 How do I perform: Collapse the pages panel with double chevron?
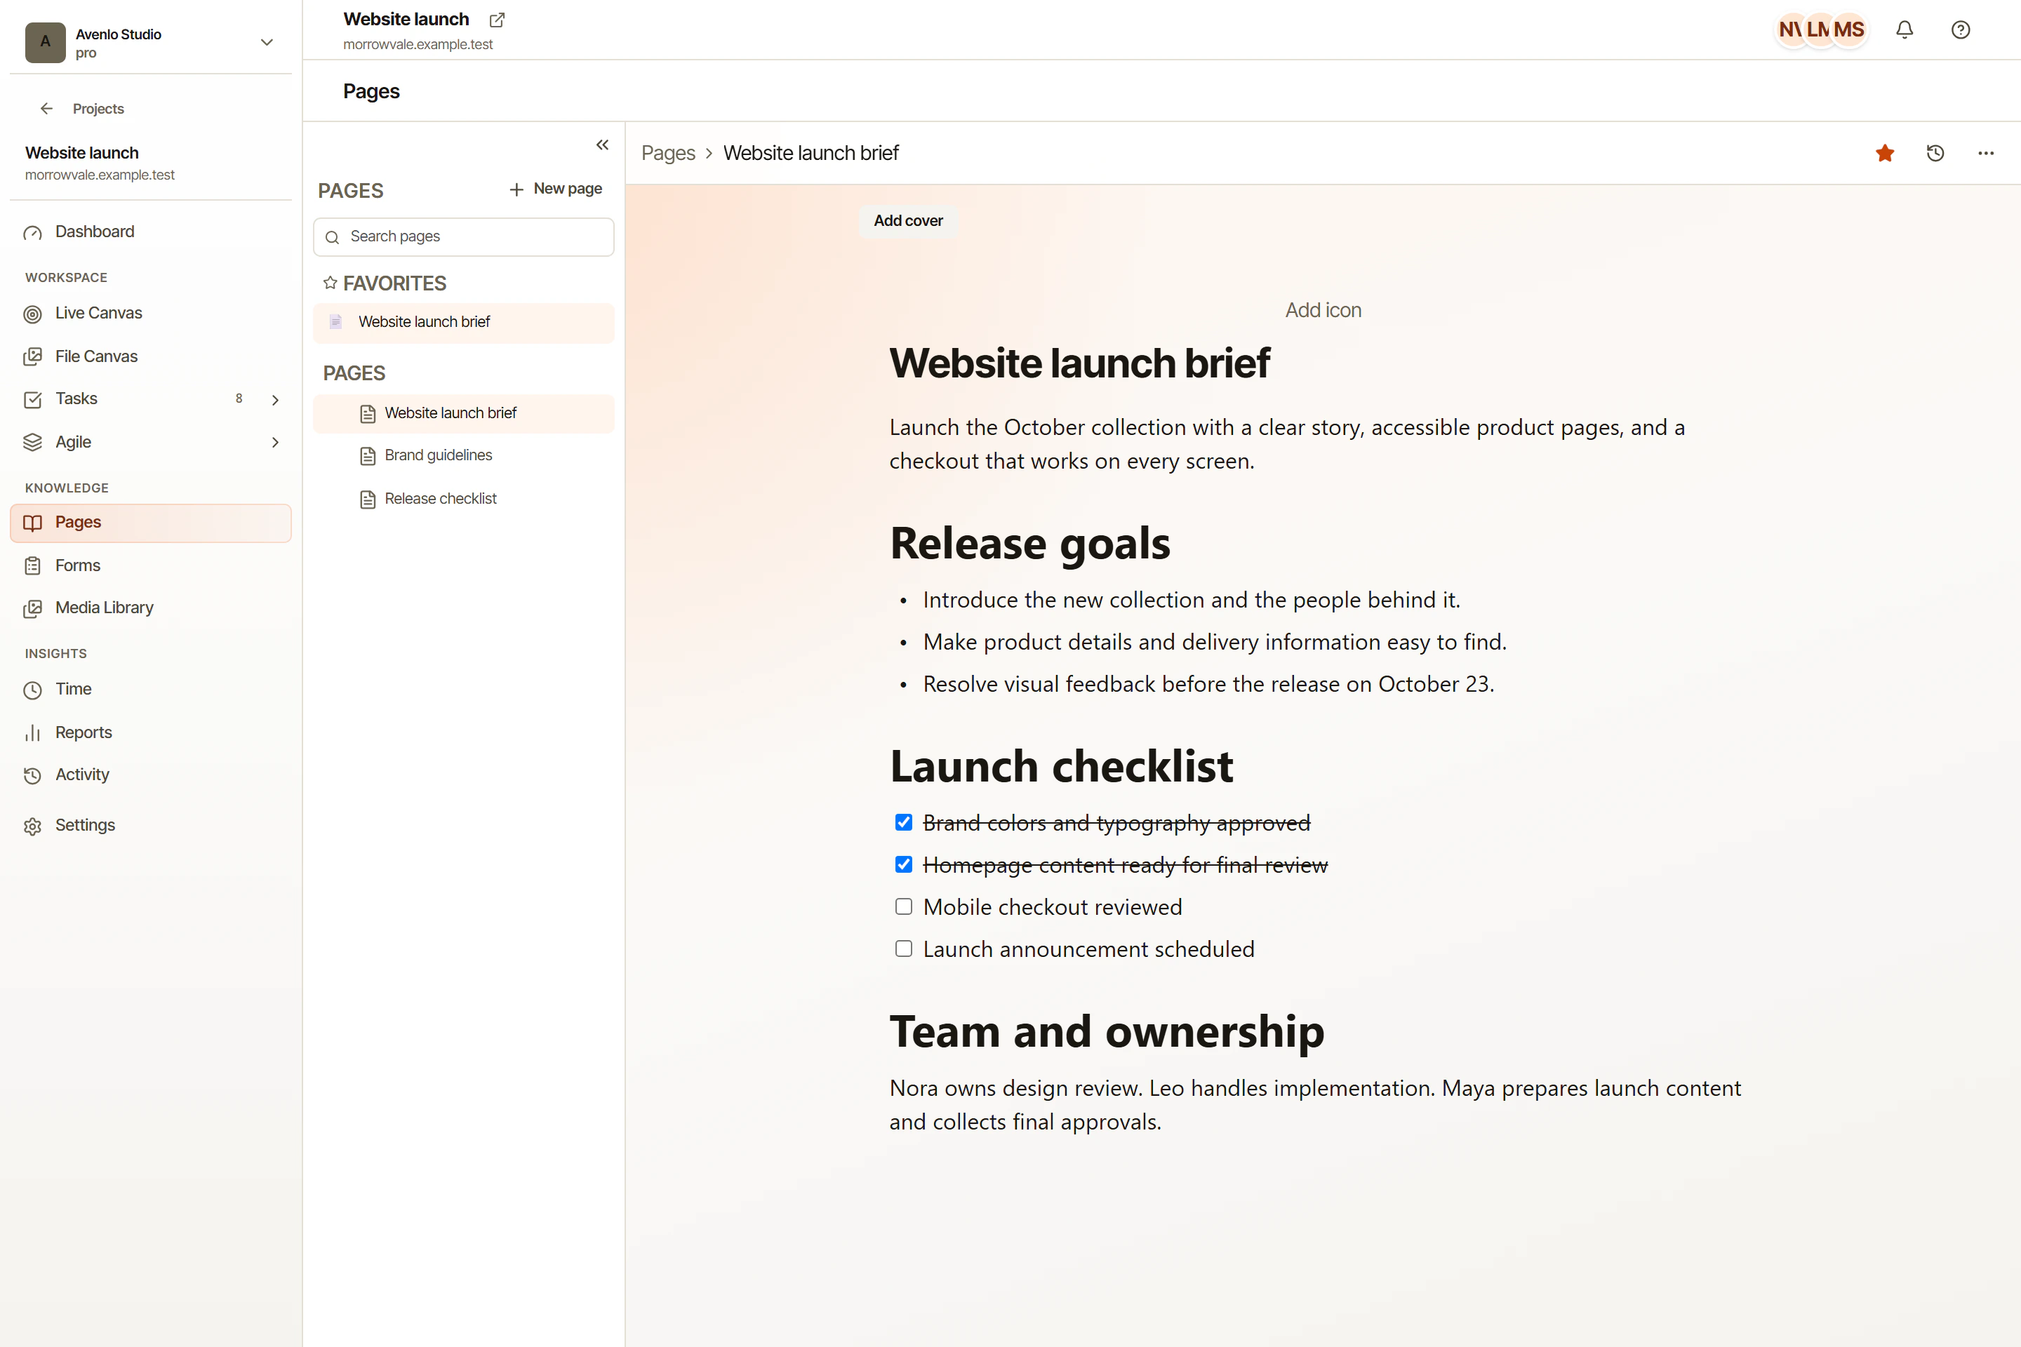point(602,145)
